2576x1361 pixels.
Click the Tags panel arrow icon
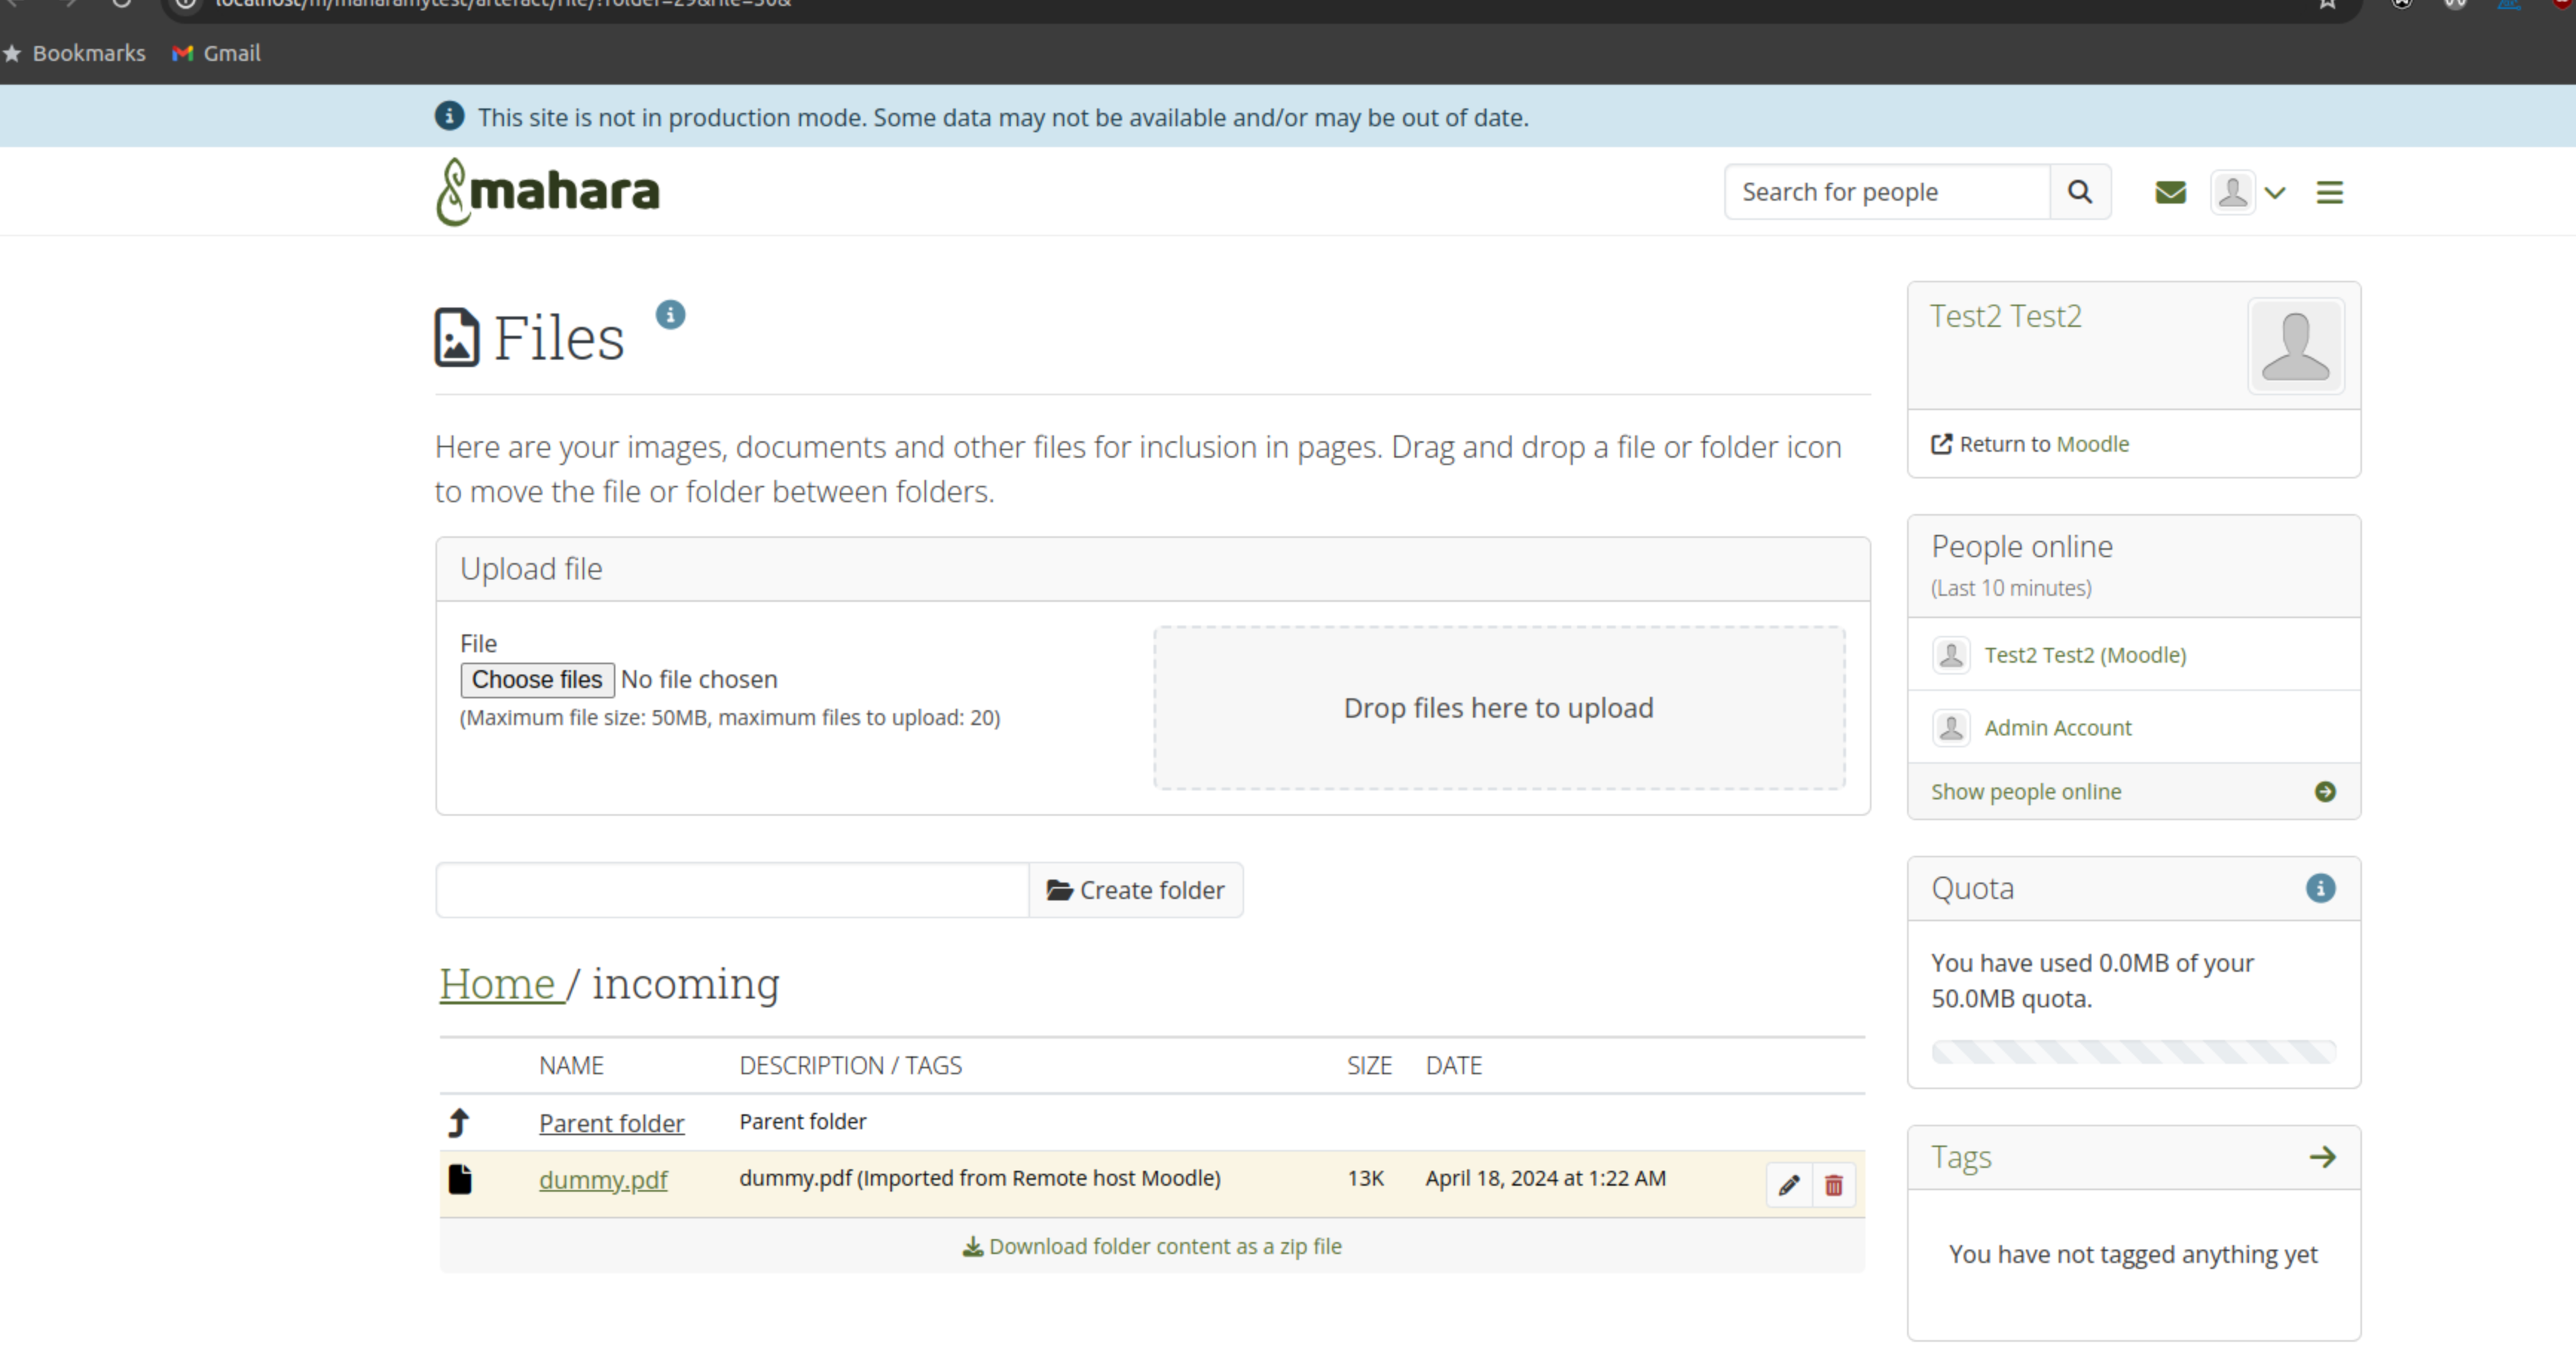[x=2322, y=1157]
